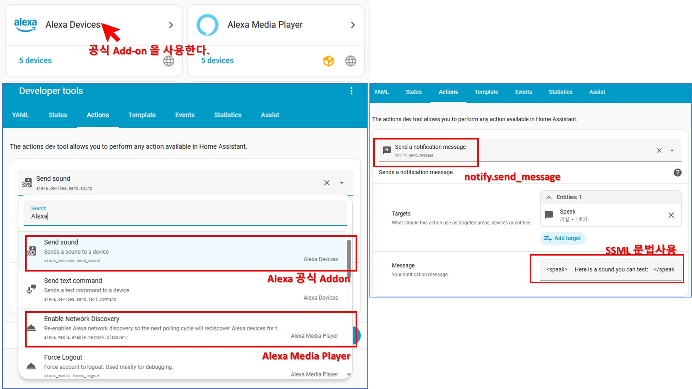Click the Add target button
This screenshot has width=692, height=389.
[x=562, y=238]
